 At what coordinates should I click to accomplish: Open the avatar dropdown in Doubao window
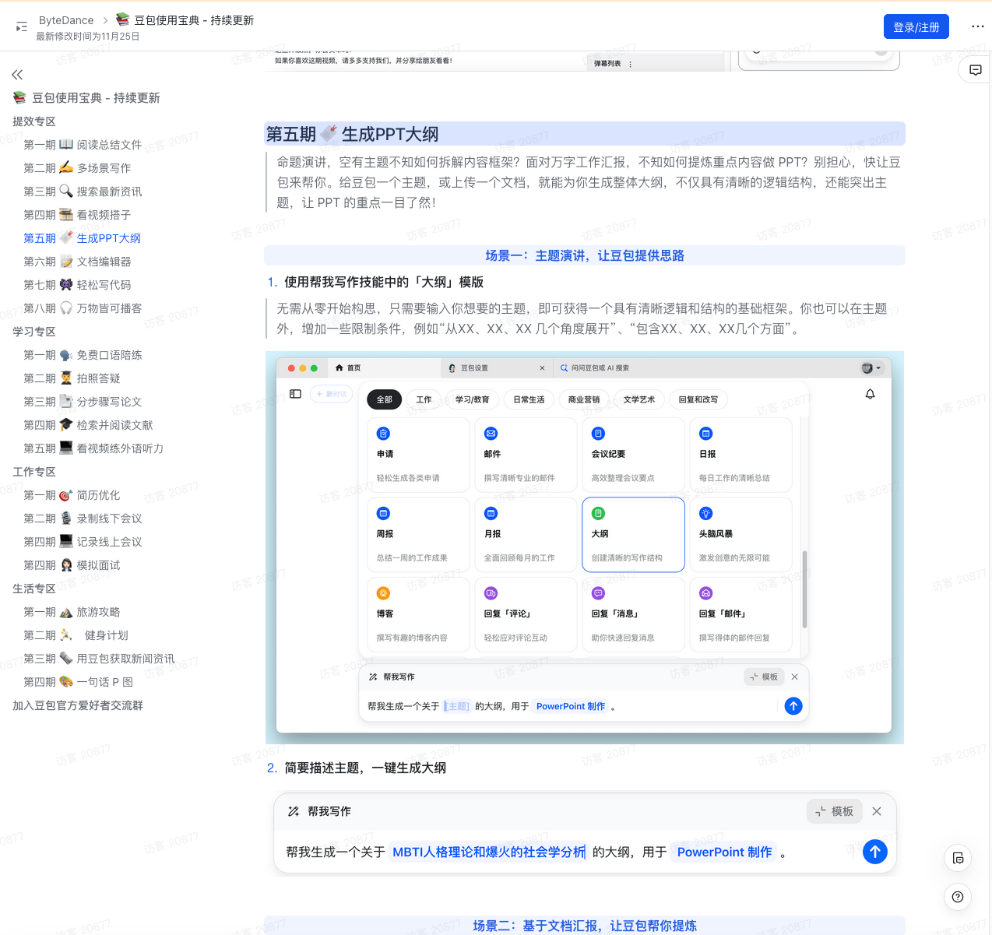click(871, 368)
